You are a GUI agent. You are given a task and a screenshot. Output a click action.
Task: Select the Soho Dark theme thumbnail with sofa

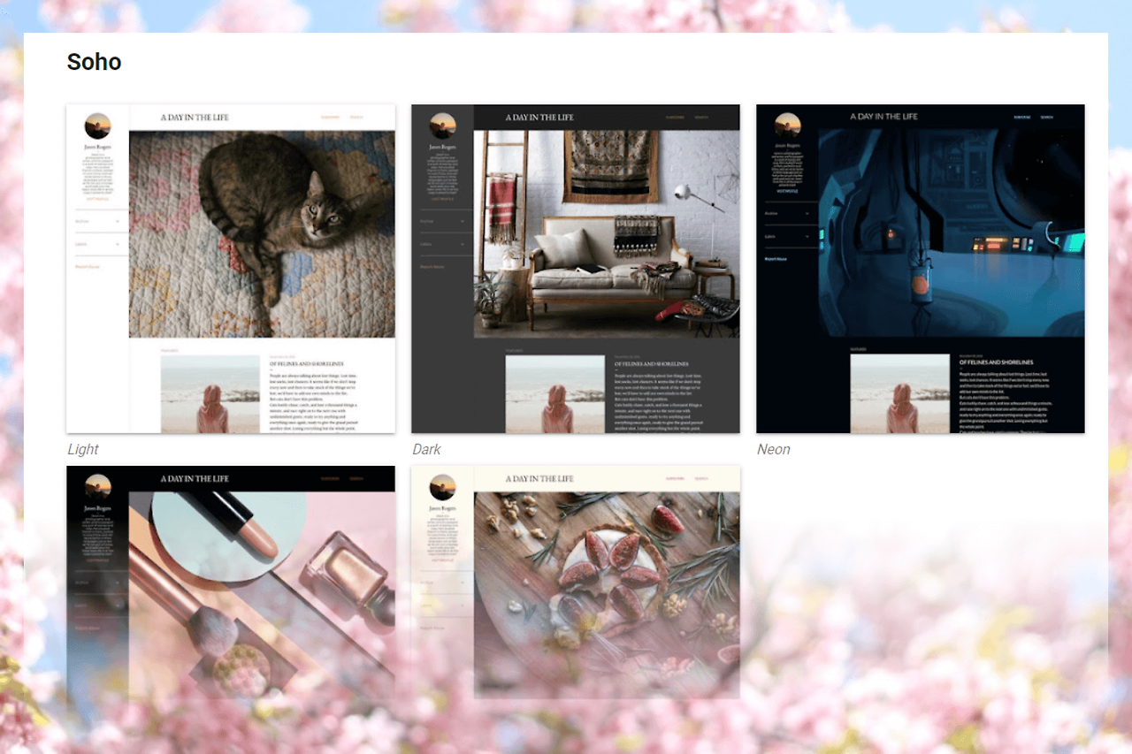pyautogui.click(x=576, y=269)
